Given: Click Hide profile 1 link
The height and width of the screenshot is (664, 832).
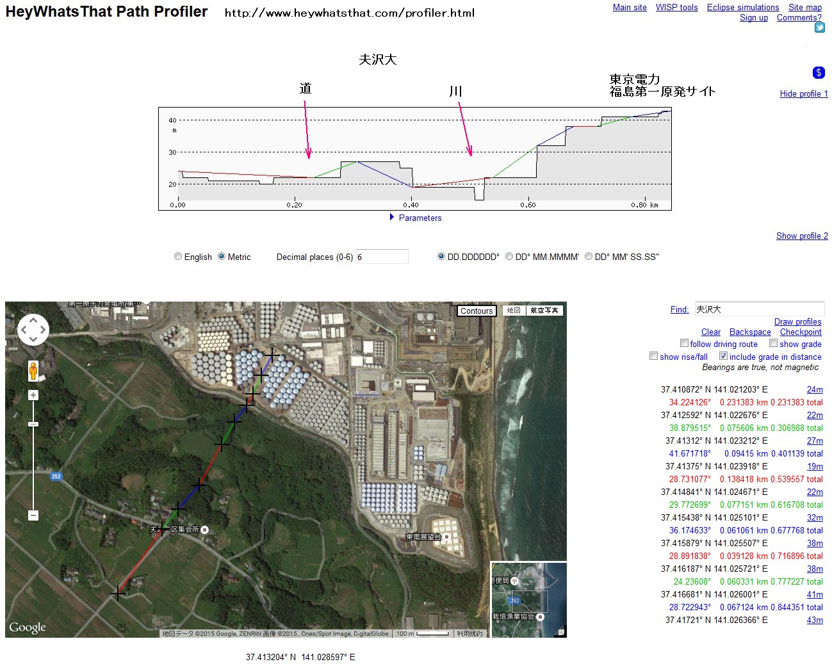Looking at the screenshot, I should click(804, 94).
